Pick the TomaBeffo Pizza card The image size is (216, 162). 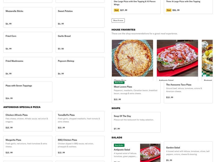[x=80, y=121]
